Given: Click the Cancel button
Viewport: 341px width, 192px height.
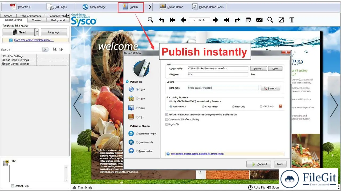Looking at the screenshot, I should tap(280, 164).
